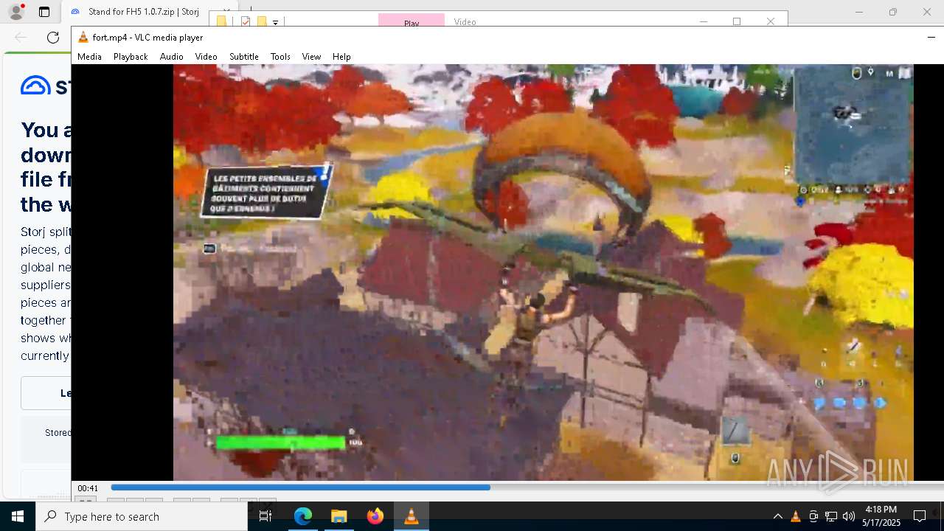Reload the Edge browser page

[53, 38]
